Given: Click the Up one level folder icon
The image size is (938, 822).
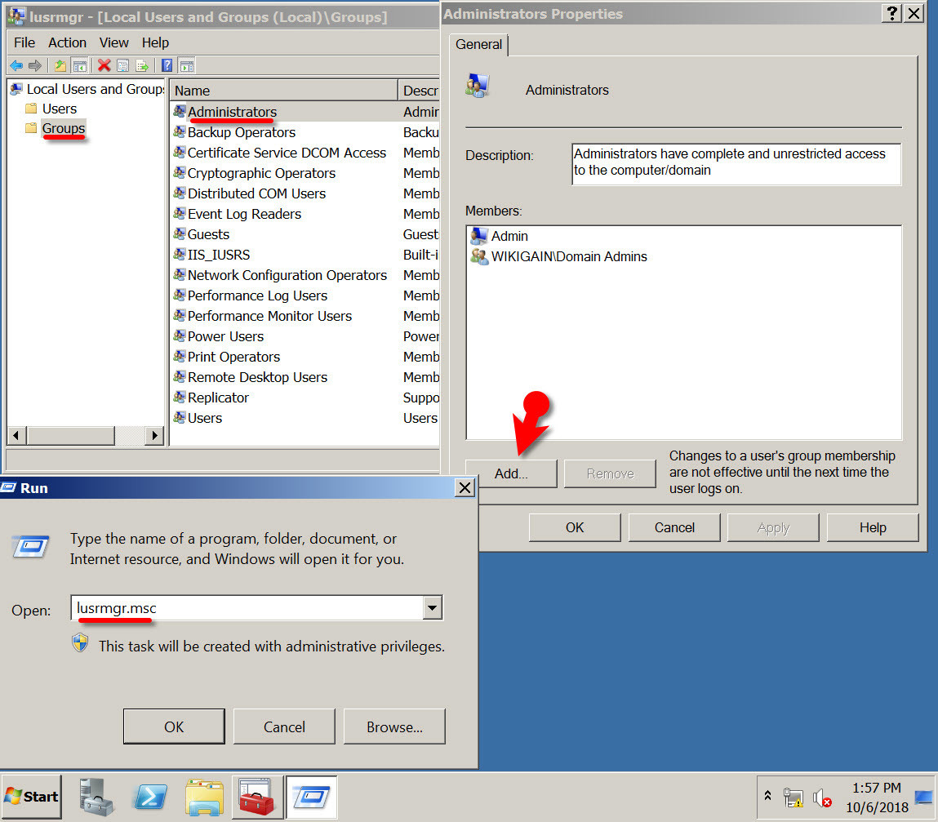Looking at the screenshot, I should (60, 65).
